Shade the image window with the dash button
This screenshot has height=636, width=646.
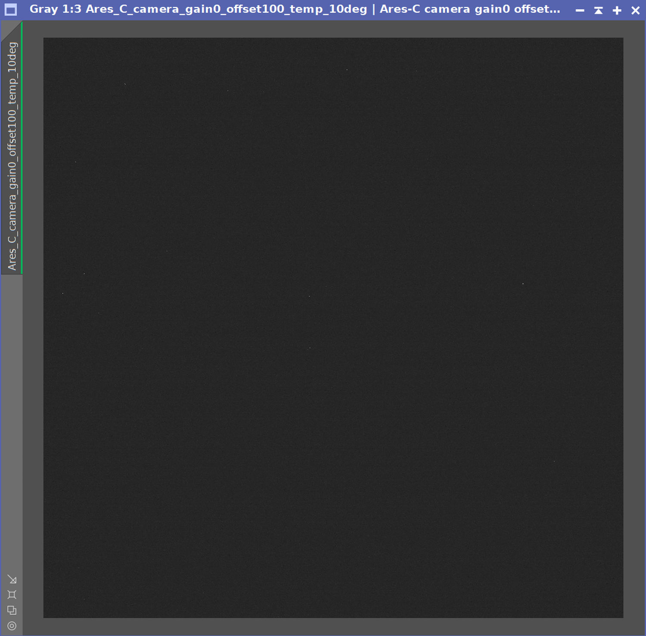click(580, 10)
